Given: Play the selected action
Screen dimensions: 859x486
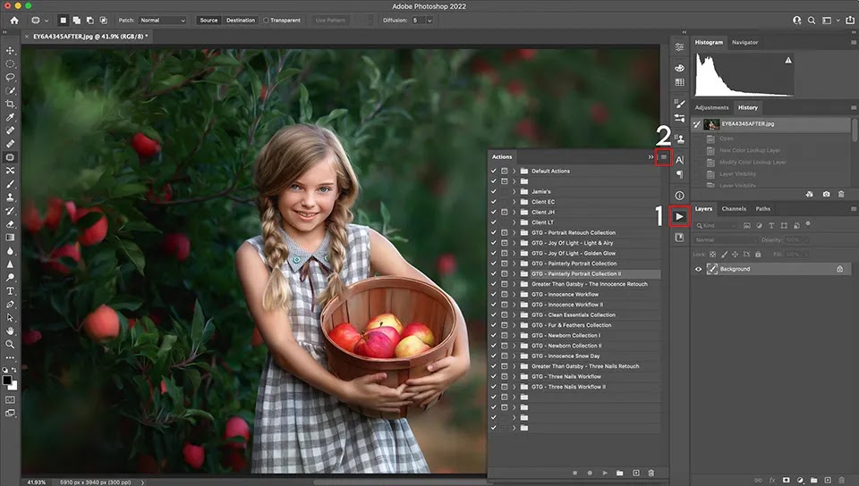Looking at the screenshot, I should click(605, 473).
